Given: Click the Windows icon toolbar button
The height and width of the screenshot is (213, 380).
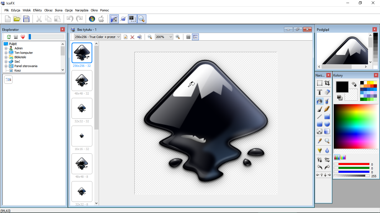Looking at the screenshot, I should tap(92, 19).
